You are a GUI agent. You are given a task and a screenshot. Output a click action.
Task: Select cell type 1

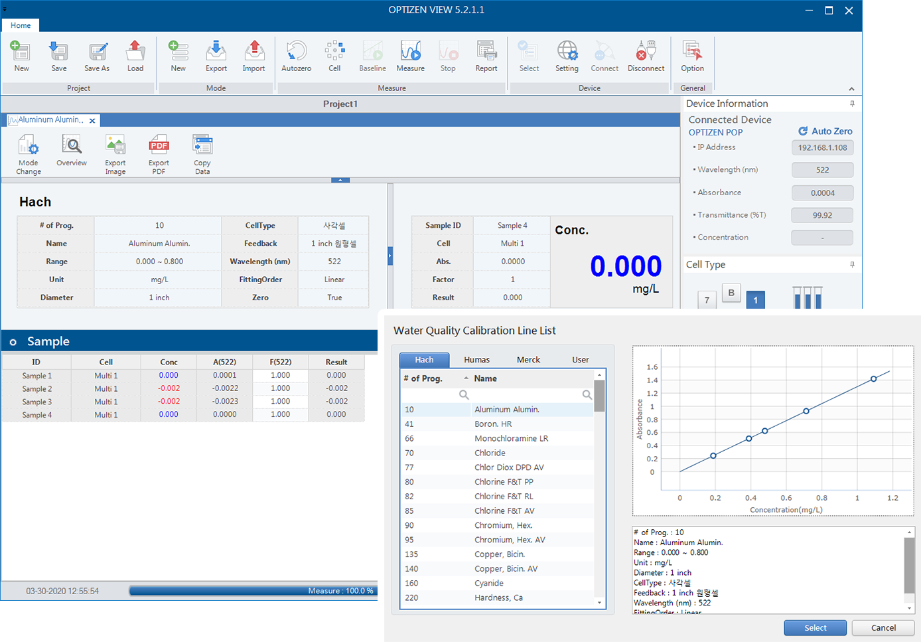point(755,300)
